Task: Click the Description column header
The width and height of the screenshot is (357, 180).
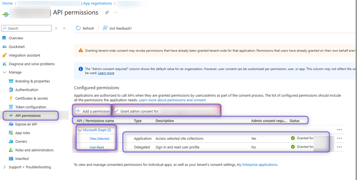Action: click(165, 121)
